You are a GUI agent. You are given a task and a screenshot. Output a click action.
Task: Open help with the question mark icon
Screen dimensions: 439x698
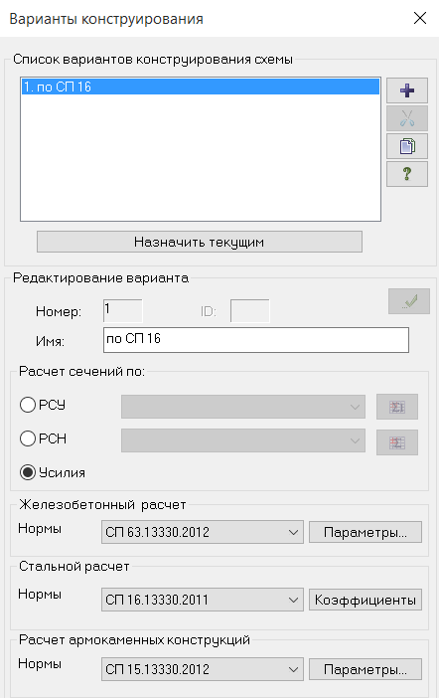407,174
